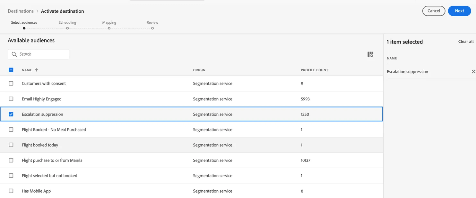Focus the audience Search field
This screenshot has width=476, height=198.
point(39,54)
